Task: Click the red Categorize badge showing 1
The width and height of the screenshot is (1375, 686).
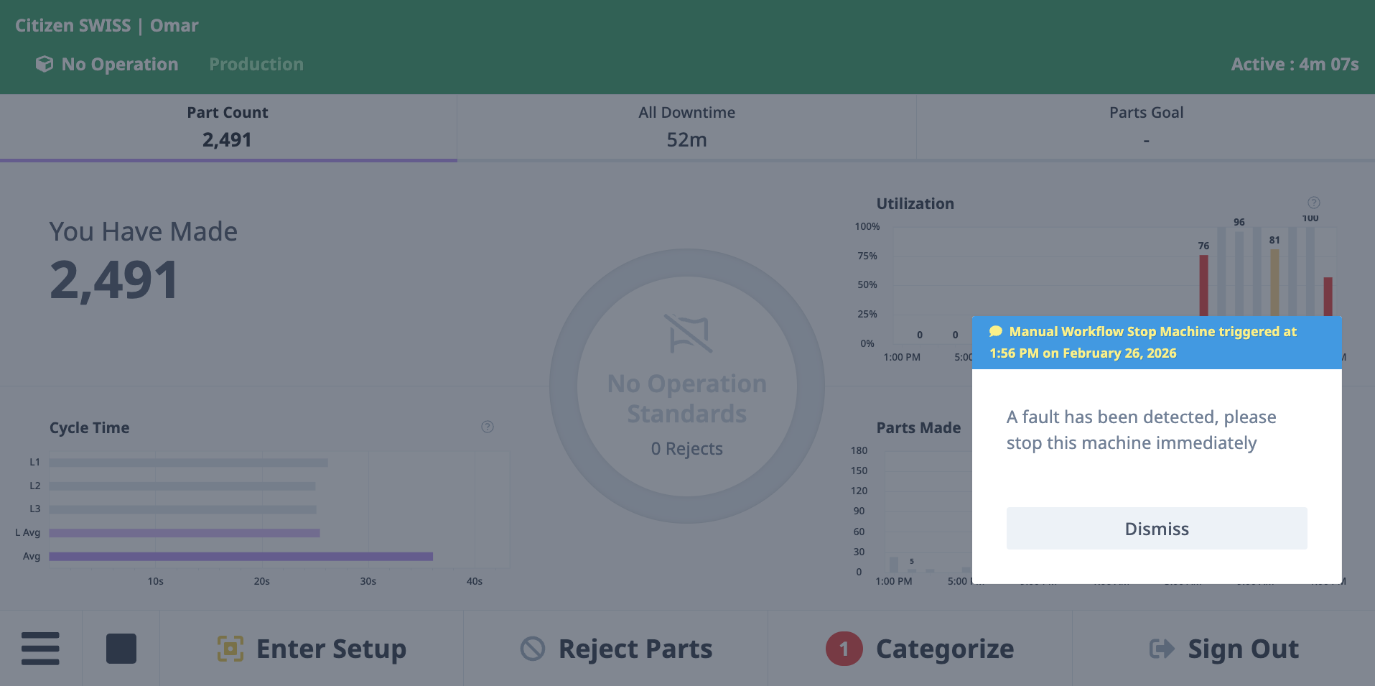Action: 843,648
